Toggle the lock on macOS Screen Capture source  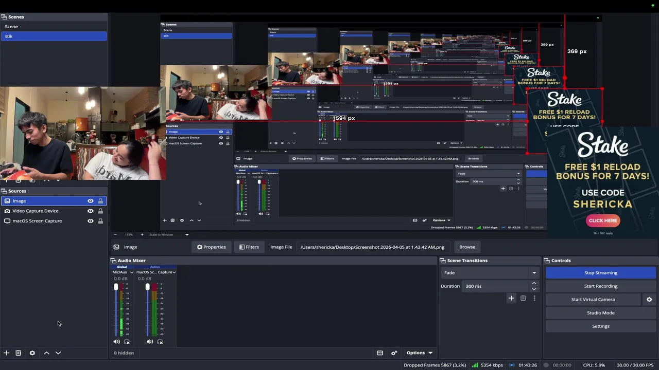(x=100, y=221)
